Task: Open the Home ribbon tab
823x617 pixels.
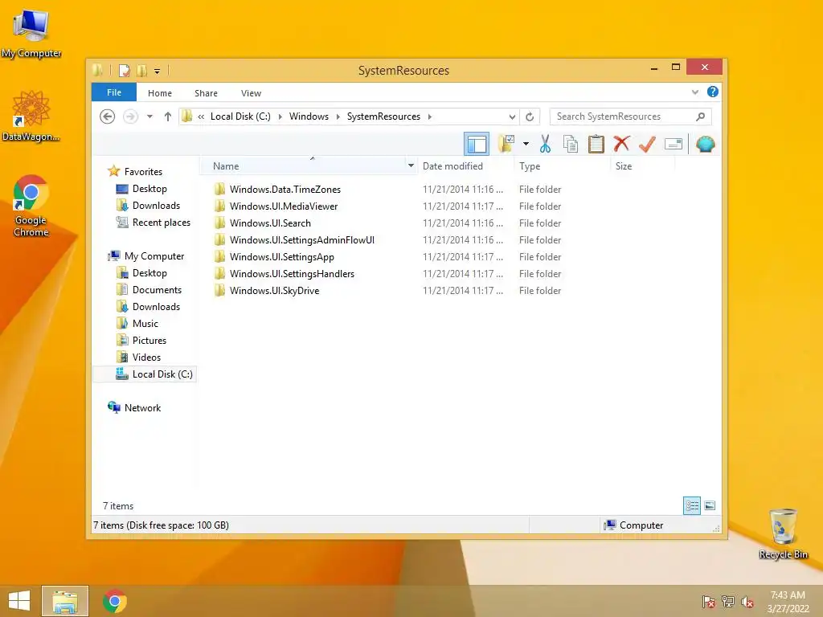Action: point(160,93)
